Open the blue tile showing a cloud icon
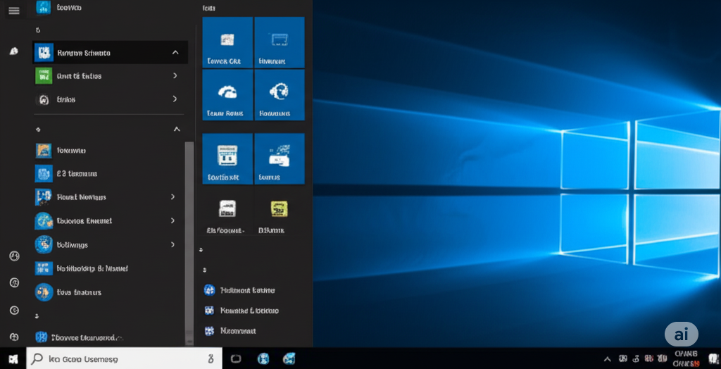Image resolution: width=721 pixels, height=369 pixels. (227, 95)
